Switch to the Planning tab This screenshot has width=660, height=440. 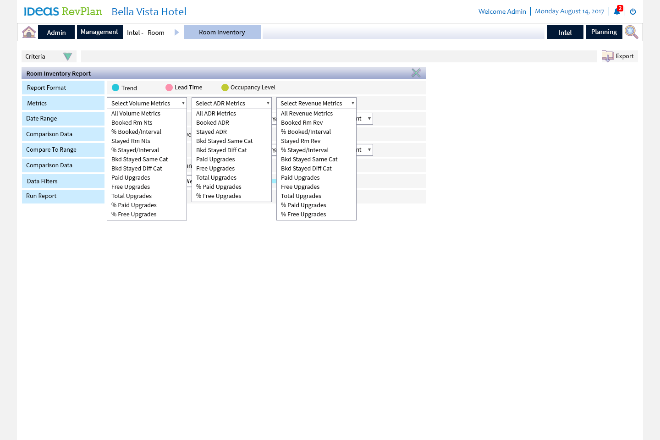604,32
